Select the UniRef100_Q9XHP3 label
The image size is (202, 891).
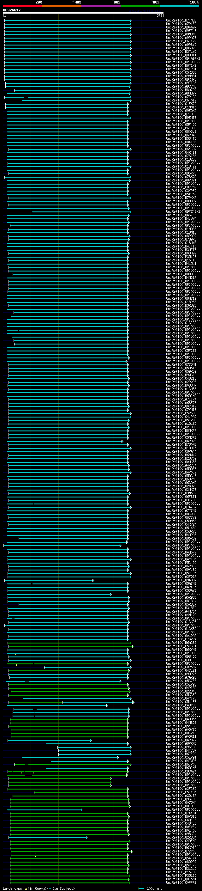point(181,79)
